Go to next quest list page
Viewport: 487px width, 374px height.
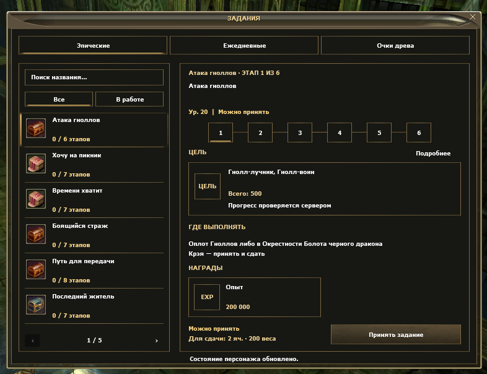tap(156, 341)
